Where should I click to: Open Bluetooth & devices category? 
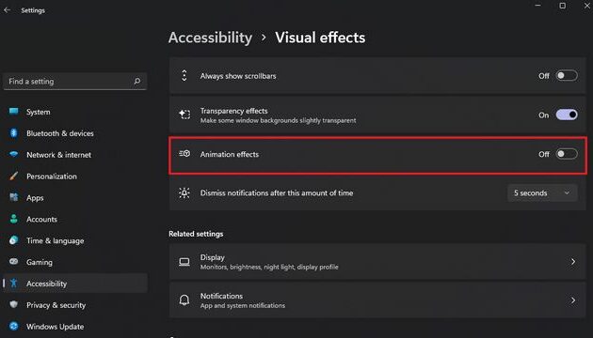[75, 133]
